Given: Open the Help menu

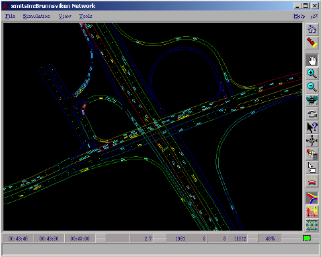Looking at the screenshot, I should point(299,16).
